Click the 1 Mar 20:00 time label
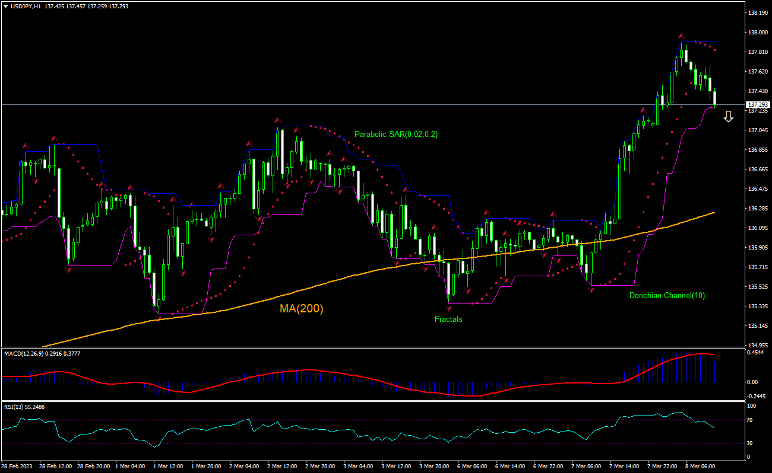772x473 pixels. [x=207, y=466]
